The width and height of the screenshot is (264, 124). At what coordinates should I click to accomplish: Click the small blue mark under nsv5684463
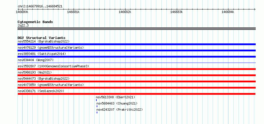pyautogui.click(x=97, y=106)
